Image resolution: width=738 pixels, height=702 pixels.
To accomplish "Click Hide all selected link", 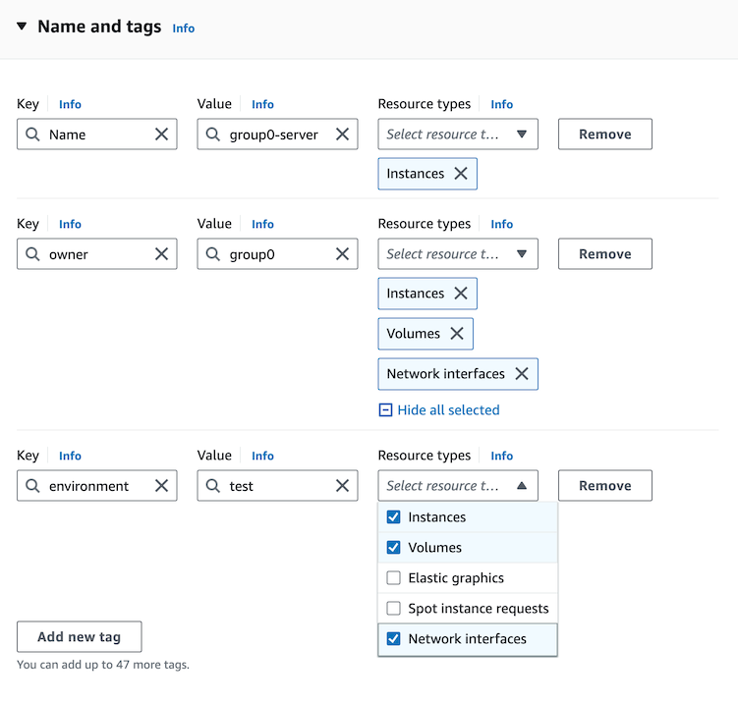I will click(x=447, y=410).
